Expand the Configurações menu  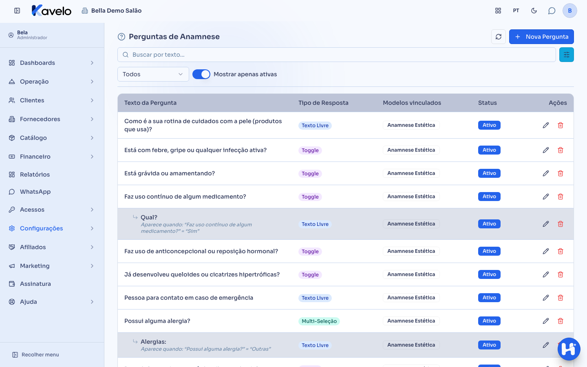pyautogui.click(x=52, y=228)
